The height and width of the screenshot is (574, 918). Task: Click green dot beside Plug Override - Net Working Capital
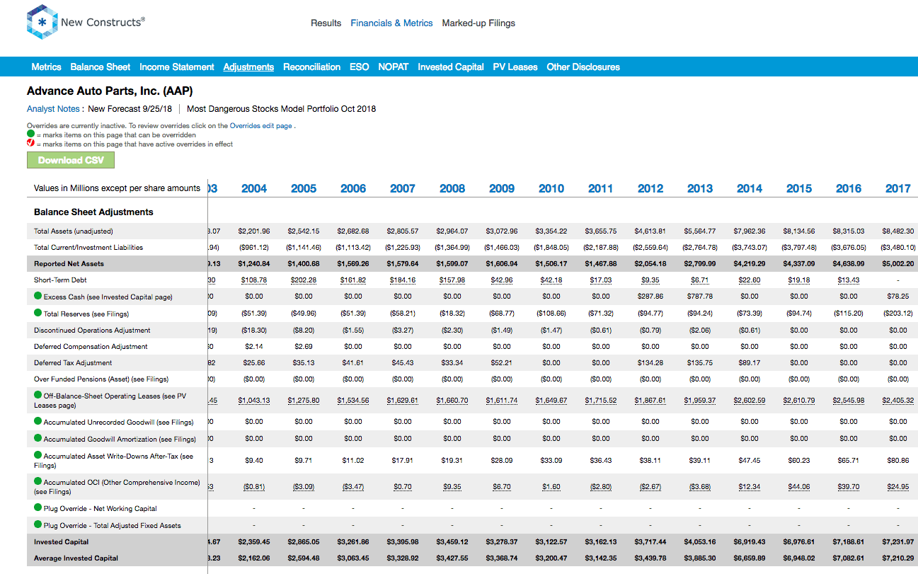coord(38,507)
